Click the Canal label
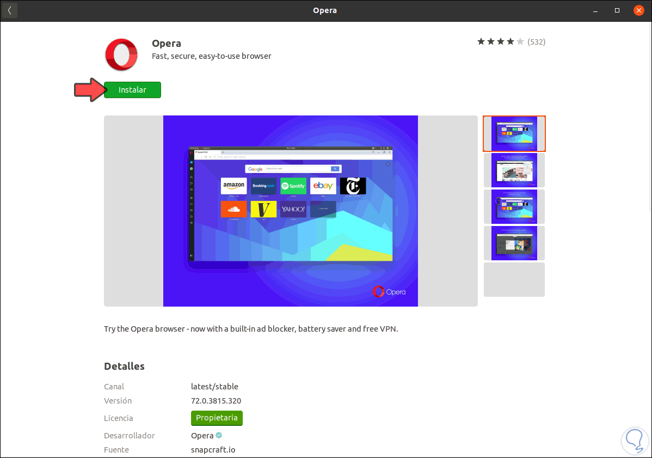The width and height of the screenshot is (652, 458). [114, 387]
